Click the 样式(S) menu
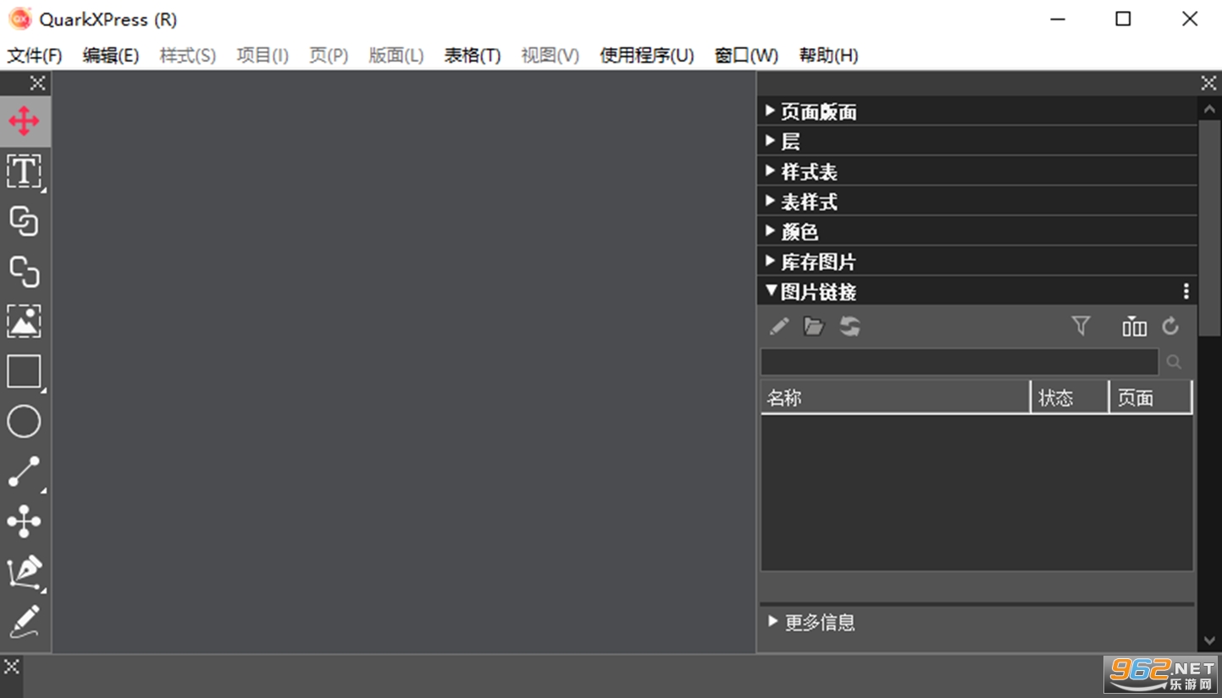Screen dimensions: 1222x698 (x=188, y=56)
